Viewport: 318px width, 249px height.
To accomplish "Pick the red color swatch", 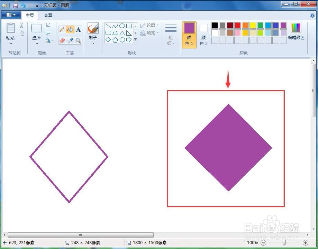I will pyautogui.click(x=238, y=25).
